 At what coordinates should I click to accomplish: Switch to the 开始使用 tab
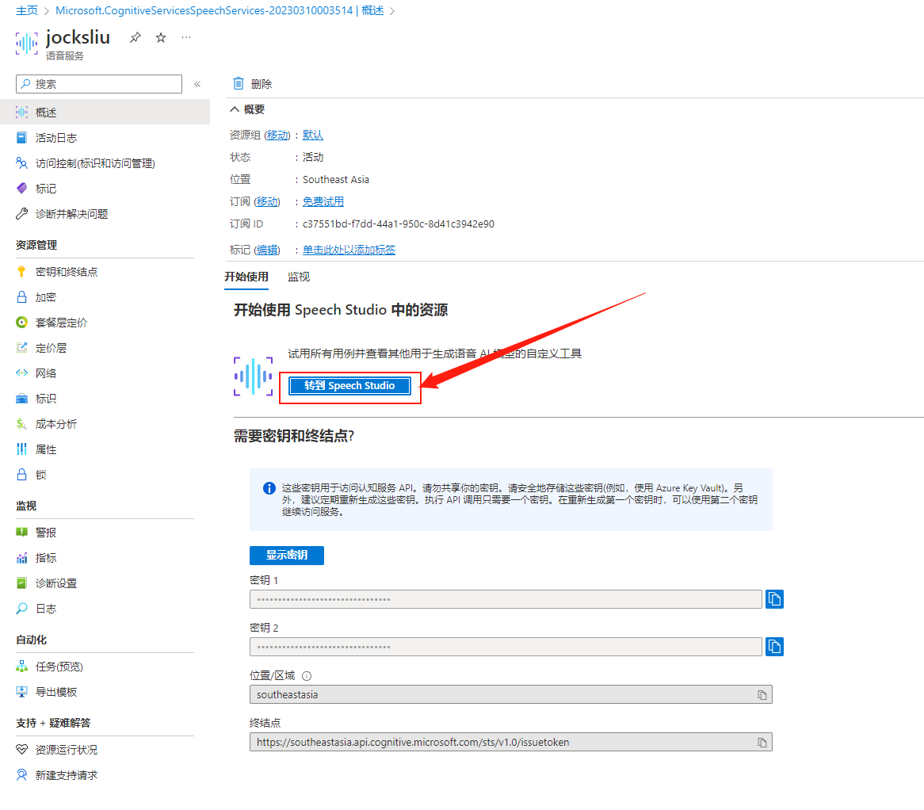pyautogui.click(x=246, y=277)
